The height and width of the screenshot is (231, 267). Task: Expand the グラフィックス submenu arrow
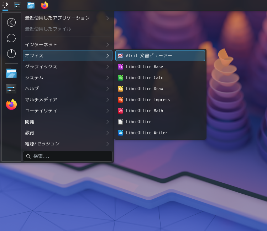(108, 67)
